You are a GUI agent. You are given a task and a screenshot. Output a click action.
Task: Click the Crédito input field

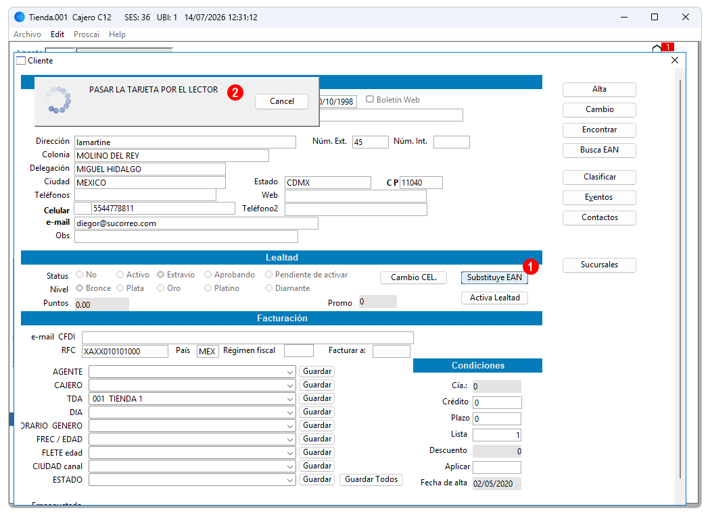click(x=497, y=402)
